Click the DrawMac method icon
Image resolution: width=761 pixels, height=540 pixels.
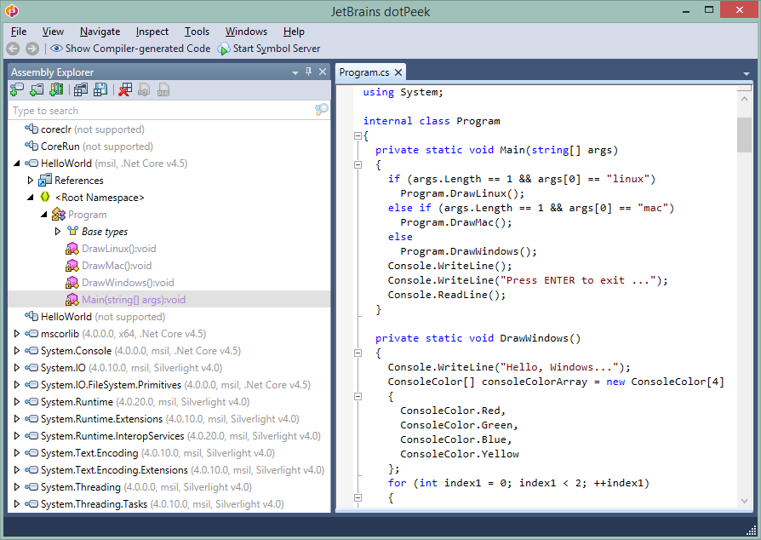[72, 266]
